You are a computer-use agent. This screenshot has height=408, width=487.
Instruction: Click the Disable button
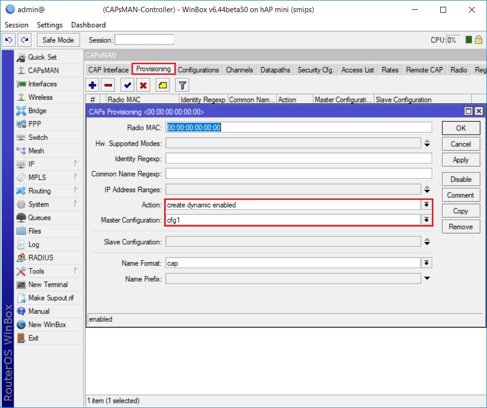(x=461, y=179)
